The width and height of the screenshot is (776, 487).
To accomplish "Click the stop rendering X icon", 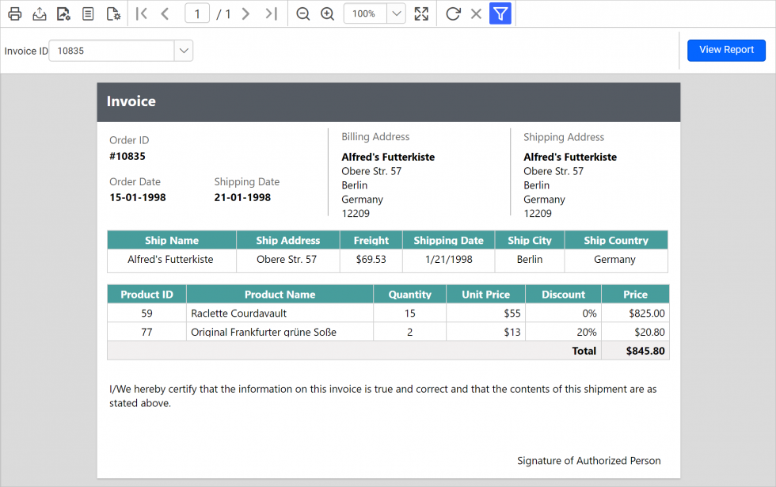I will (476, 14).
